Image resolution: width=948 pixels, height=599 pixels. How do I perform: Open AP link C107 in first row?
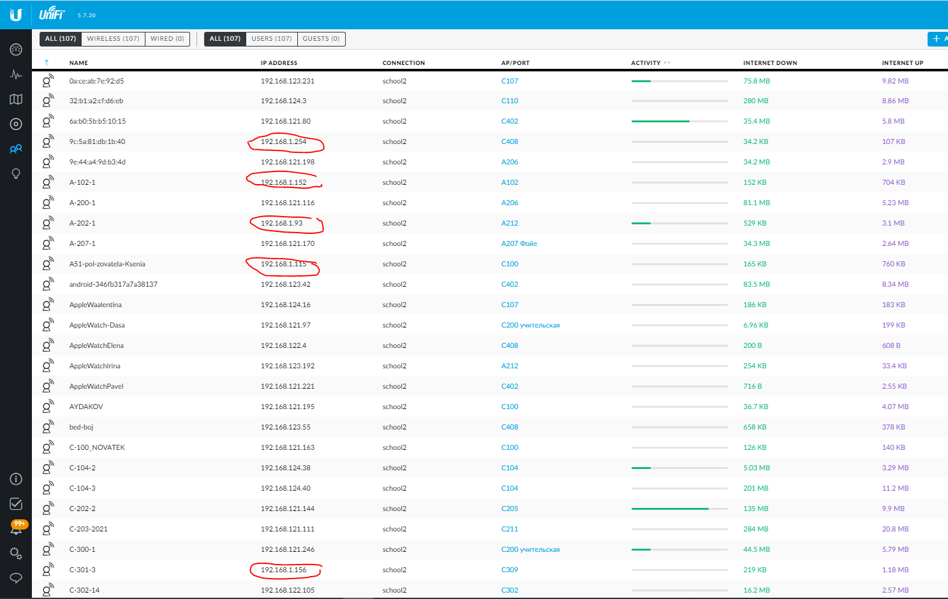coord(510,81)
